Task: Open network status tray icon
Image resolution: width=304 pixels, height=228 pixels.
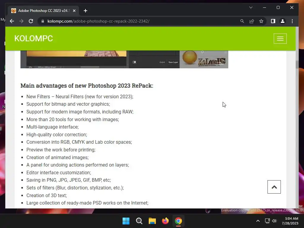Action: tap(267, 221)
